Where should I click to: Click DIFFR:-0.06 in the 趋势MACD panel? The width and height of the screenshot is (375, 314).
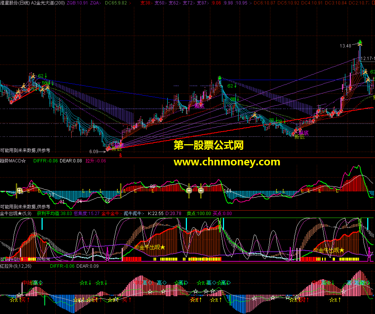coord(46,161)
